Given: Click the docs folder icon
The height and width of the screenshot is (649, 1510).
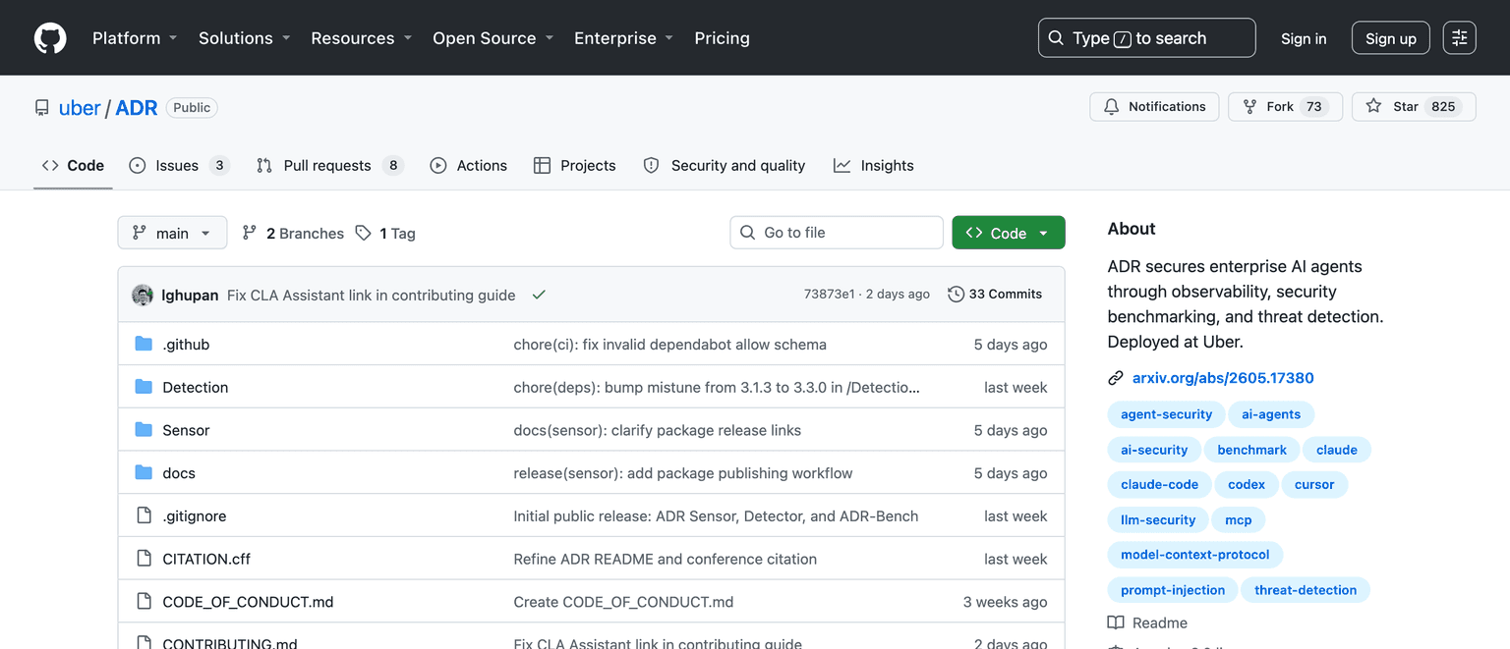Looking at the screenshot, I should tap(144, 472).
